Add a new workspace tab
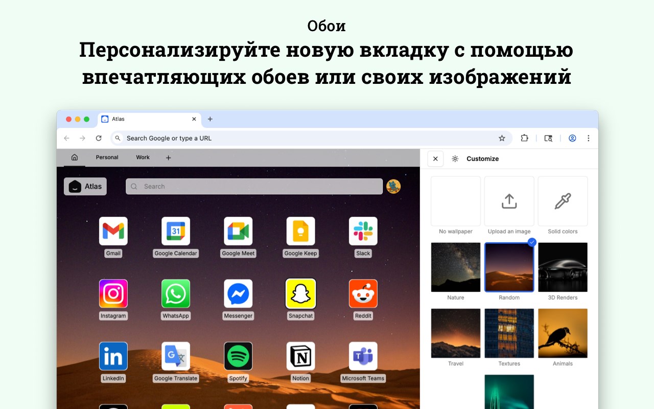This screenshot has width=654, height=409. 169,158
